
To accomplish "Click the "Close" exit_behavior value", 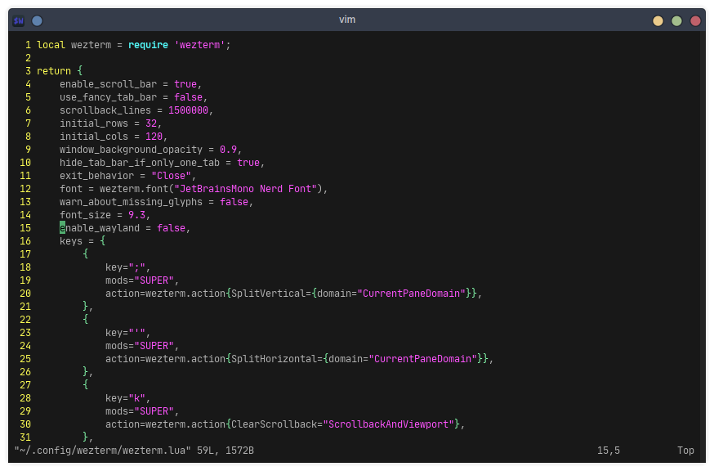I will 171,175.
